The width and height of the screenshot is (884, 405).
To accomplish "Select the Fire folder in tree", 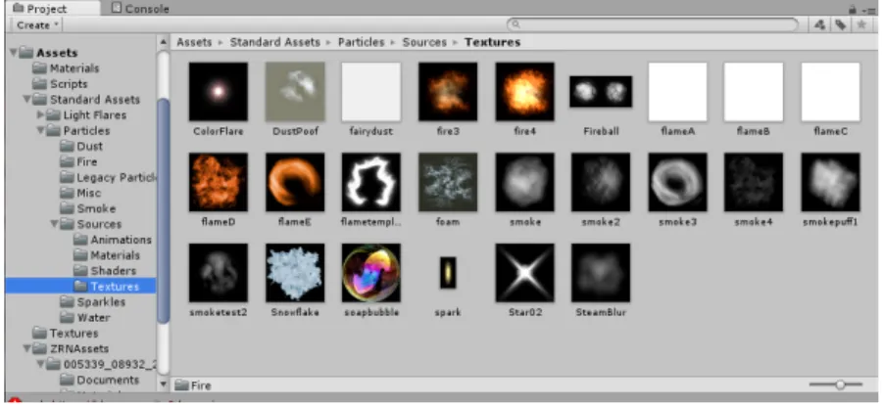I will click(79, 162).
